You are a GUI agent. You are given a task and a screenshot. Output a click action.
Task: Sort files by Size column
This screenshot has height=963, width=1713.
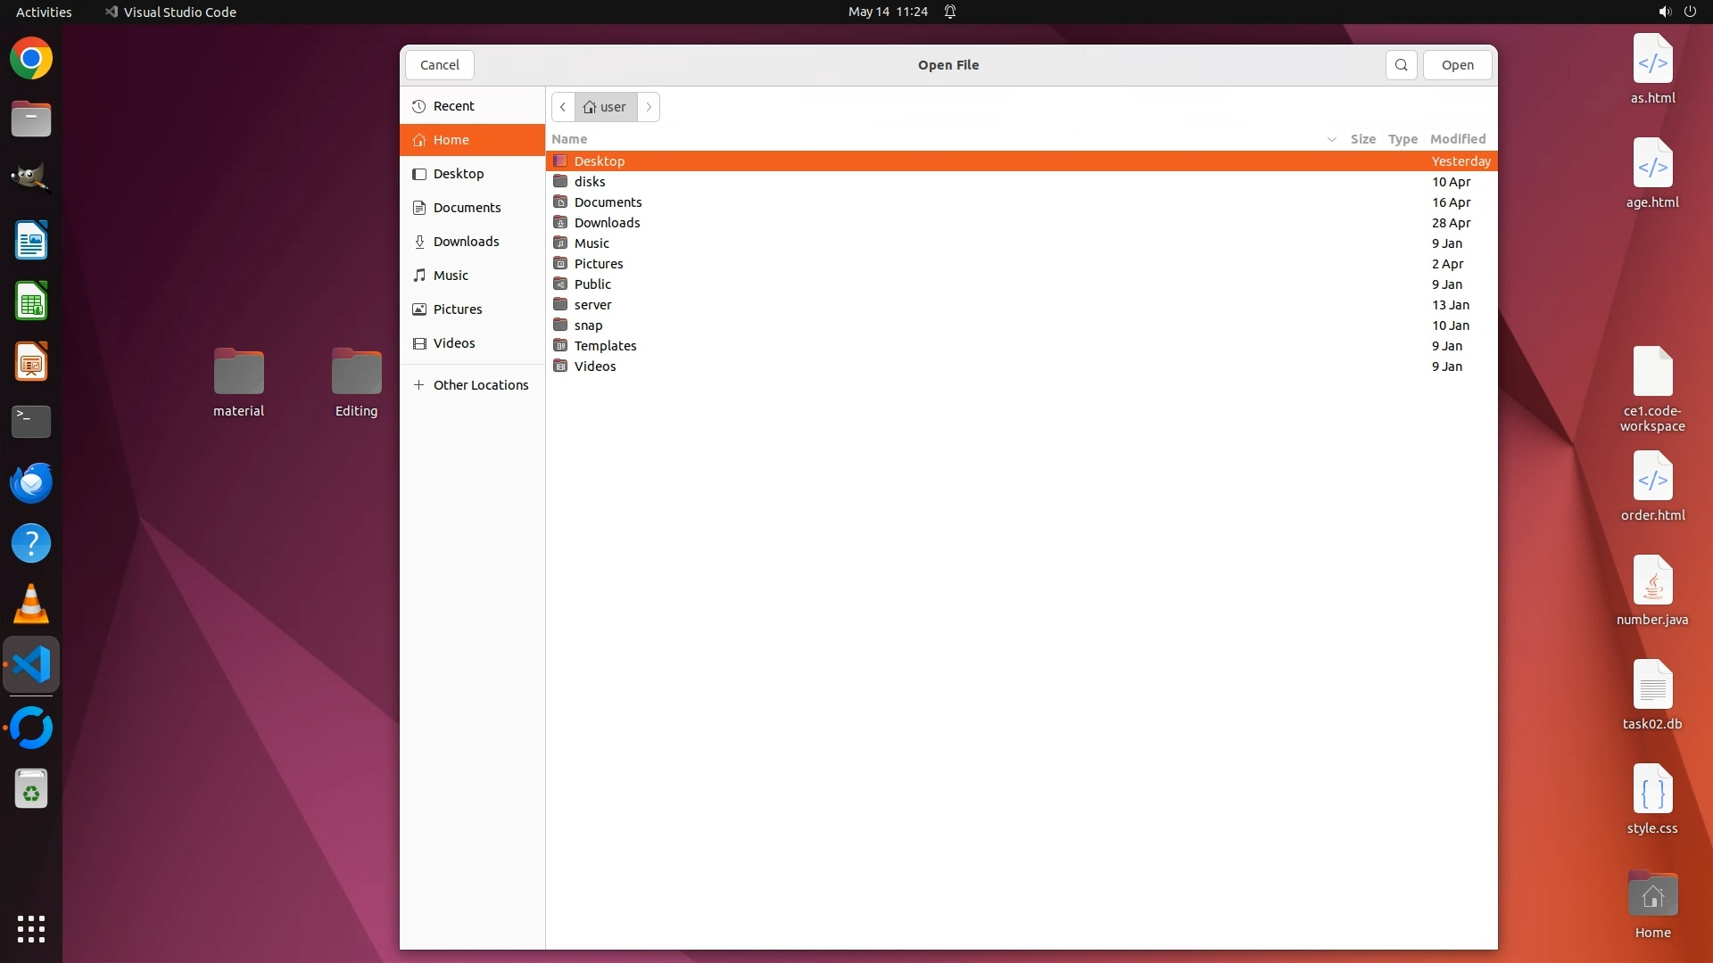pos(1362,139)
